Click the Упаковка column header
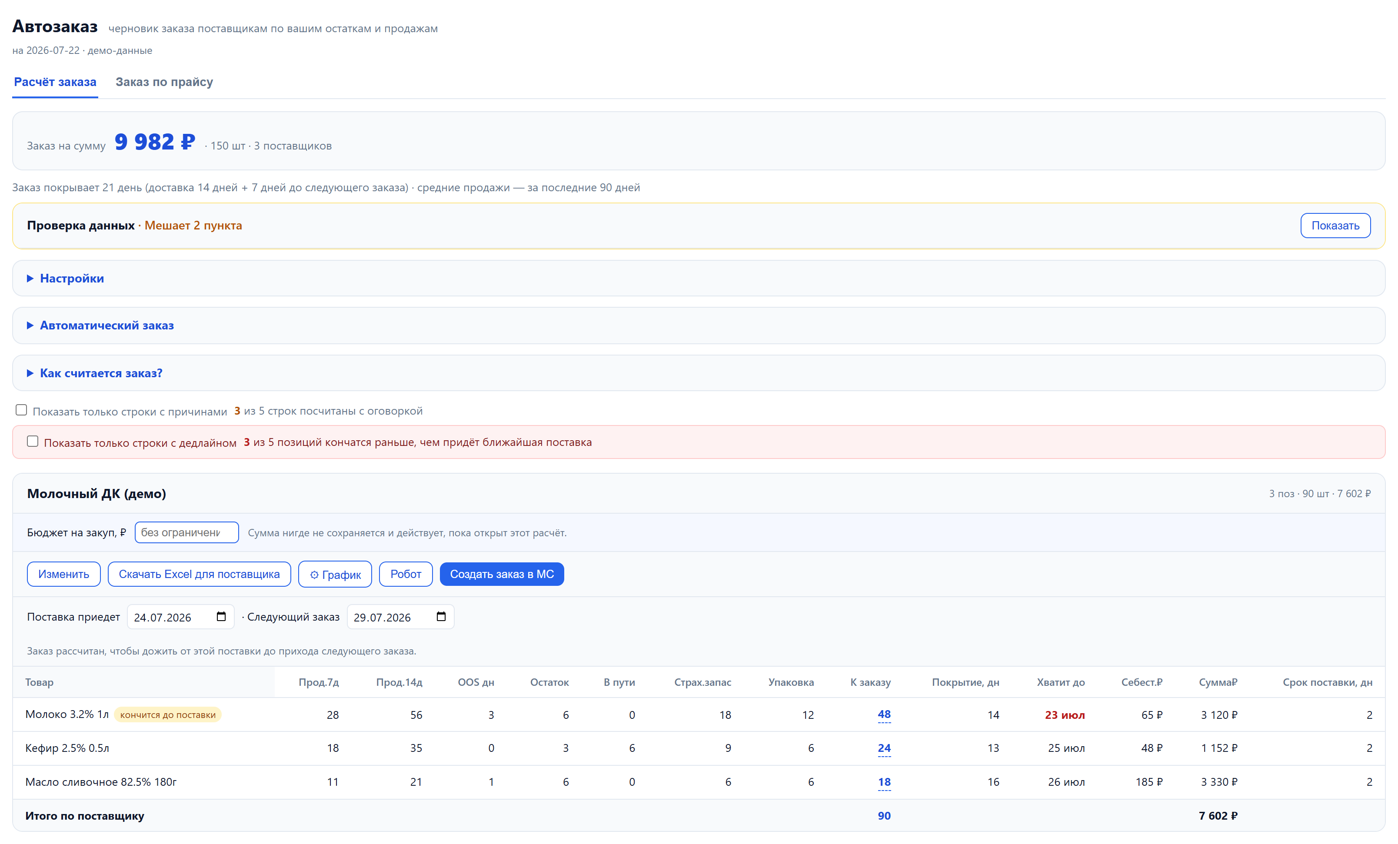This screenshot has width=1398, height=844. [791, 682]
